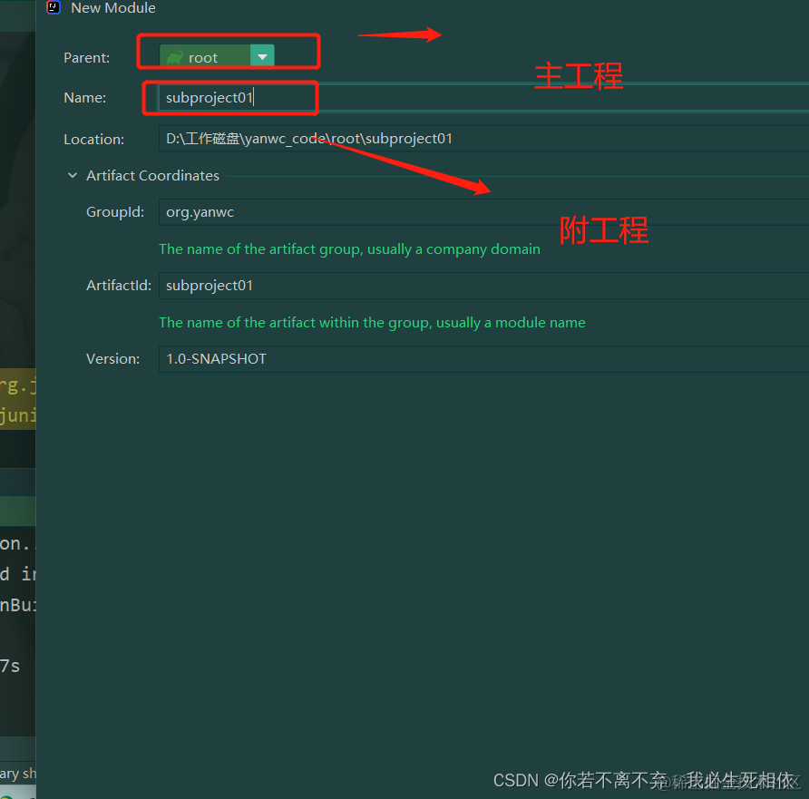Click the ArtifactId: label

point(119,286)
